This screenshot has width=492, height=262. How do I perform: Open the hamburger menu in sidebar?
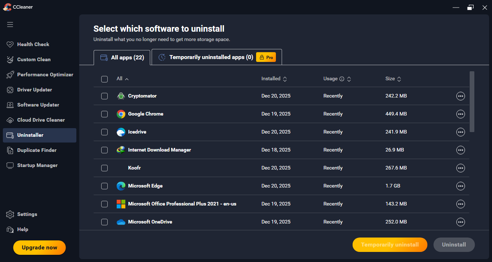tap(10, 24)
